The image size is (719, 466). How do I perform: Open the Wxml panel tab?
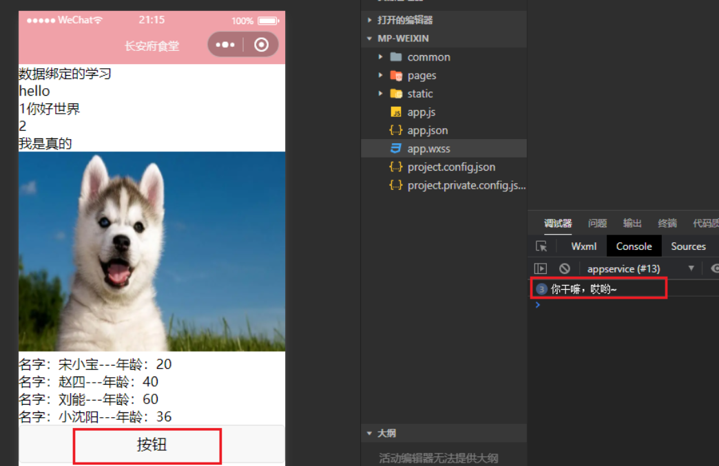[x=584, y=246]
